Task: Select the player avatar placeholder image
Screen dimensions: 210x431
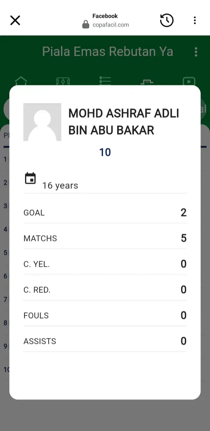Action: 42,122
